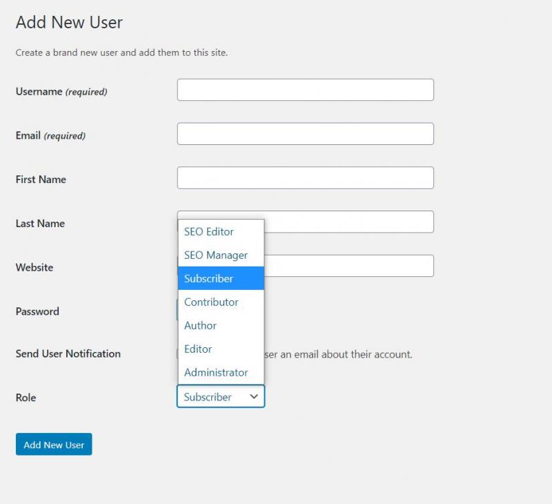Click the Username (required) label
The image size is (552, 504).
(x=61, y=92)
